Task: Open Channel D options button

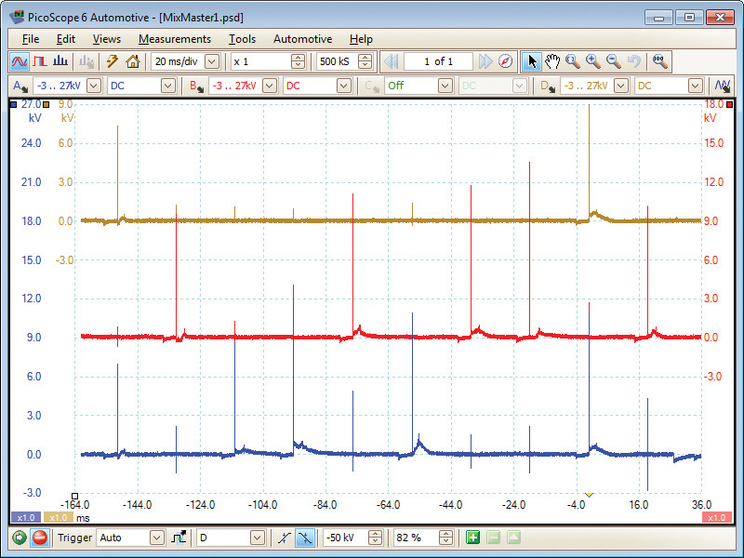Action: (548, 86)
